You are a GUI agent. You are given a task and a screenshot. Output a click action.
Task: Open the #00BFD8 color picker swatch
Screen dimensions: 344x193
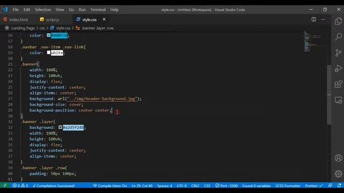click(49, 35)
